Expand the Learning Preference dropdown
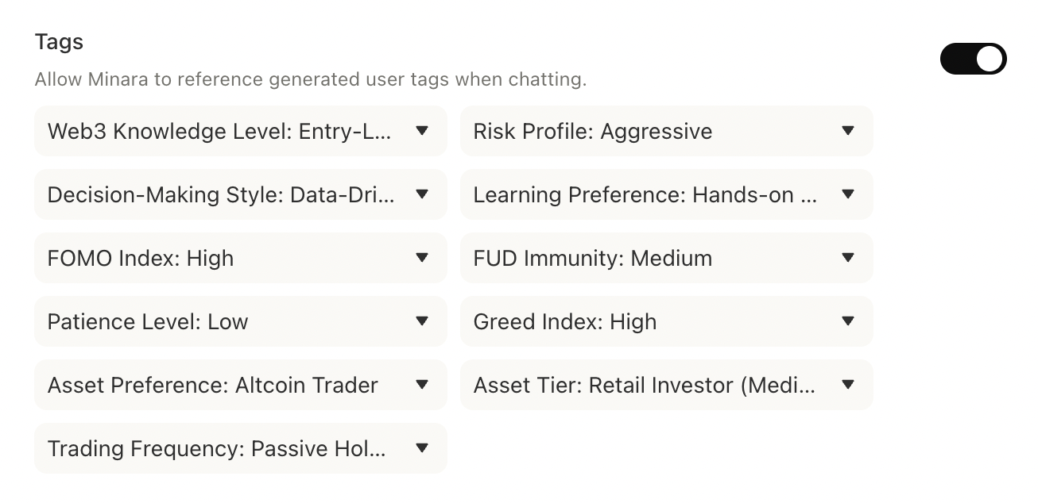The width and height of the screenshot is (1038, 503). 666,194
